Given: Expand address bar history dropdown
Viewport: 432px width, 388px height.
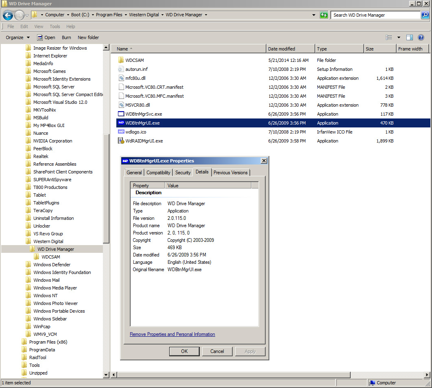Looking at the screenshot, I should tap(314, 15).
